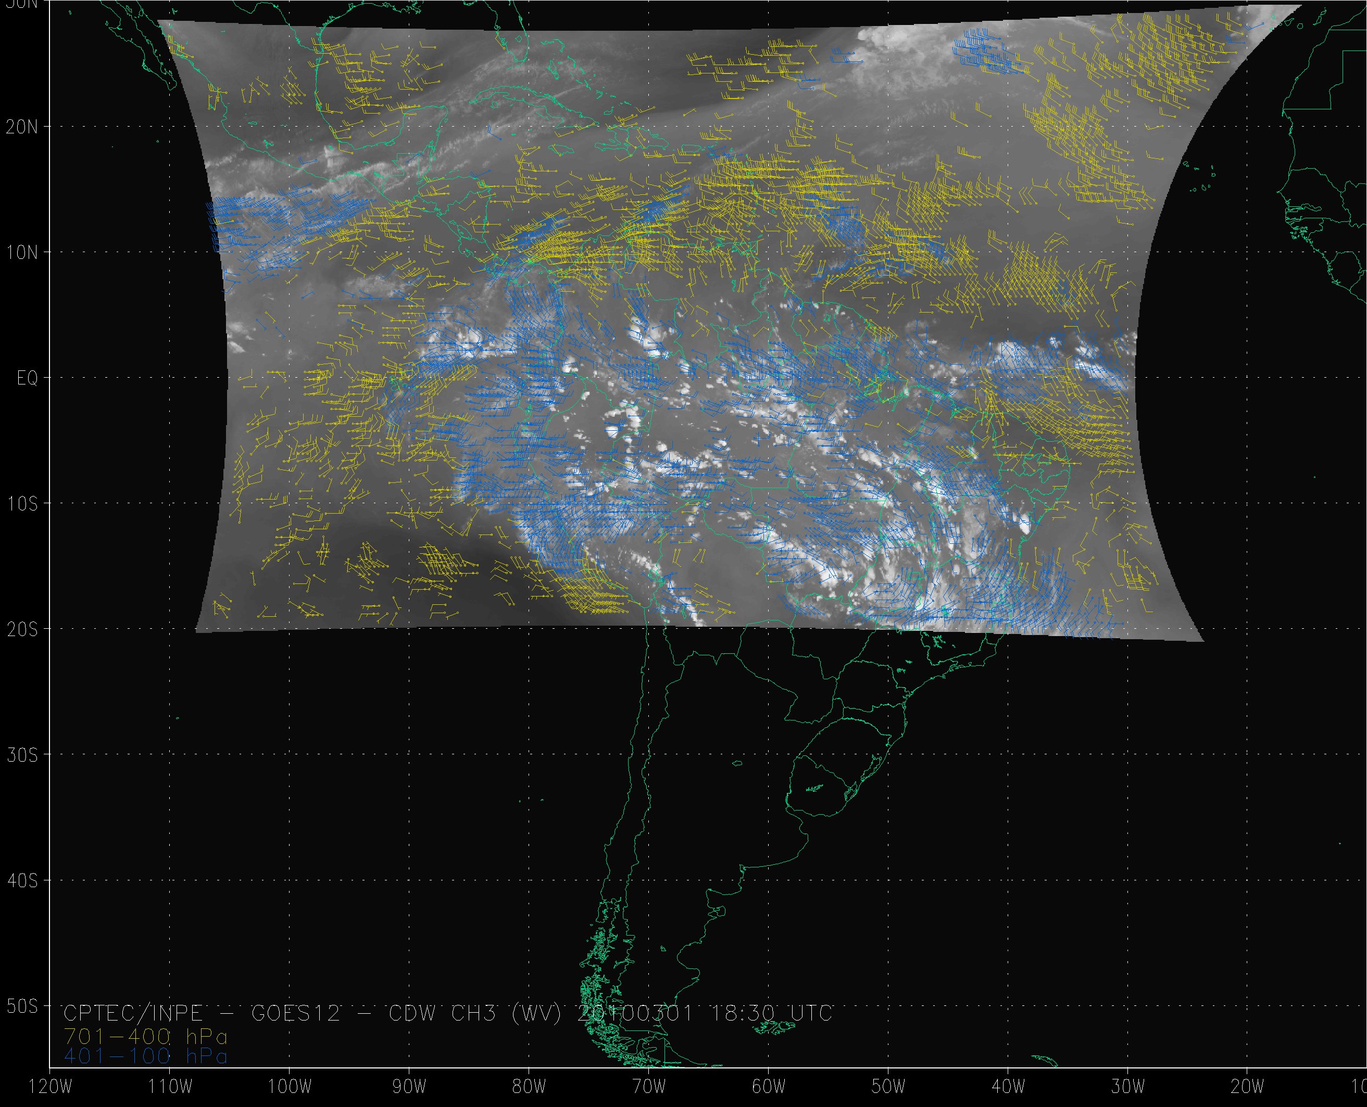Click the 10N latitude label
The width and height of the screenshot is (1367, 1107).
coord(22,252)
